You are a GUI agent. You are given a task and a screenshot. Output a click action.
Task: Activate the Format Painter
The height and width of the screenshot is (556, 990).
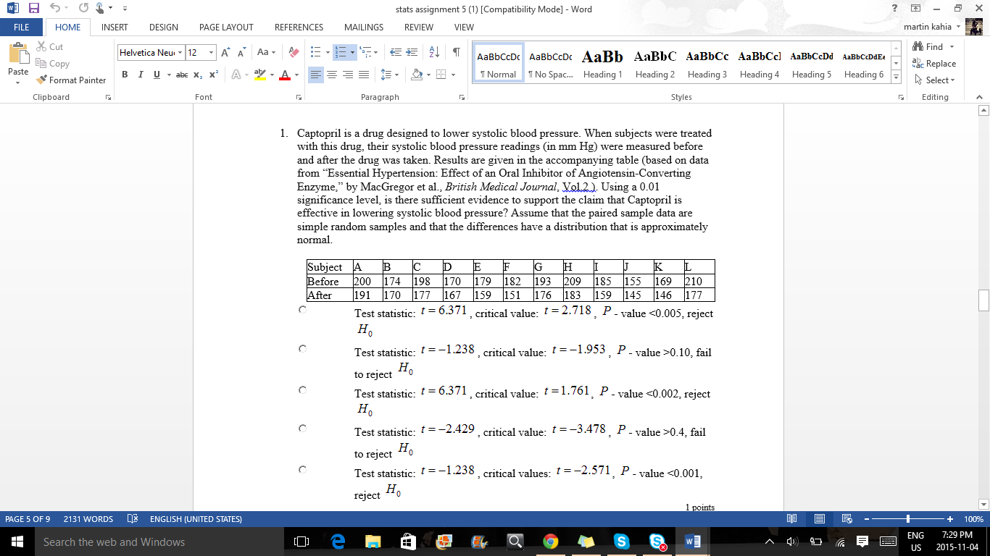pos(71,80)
